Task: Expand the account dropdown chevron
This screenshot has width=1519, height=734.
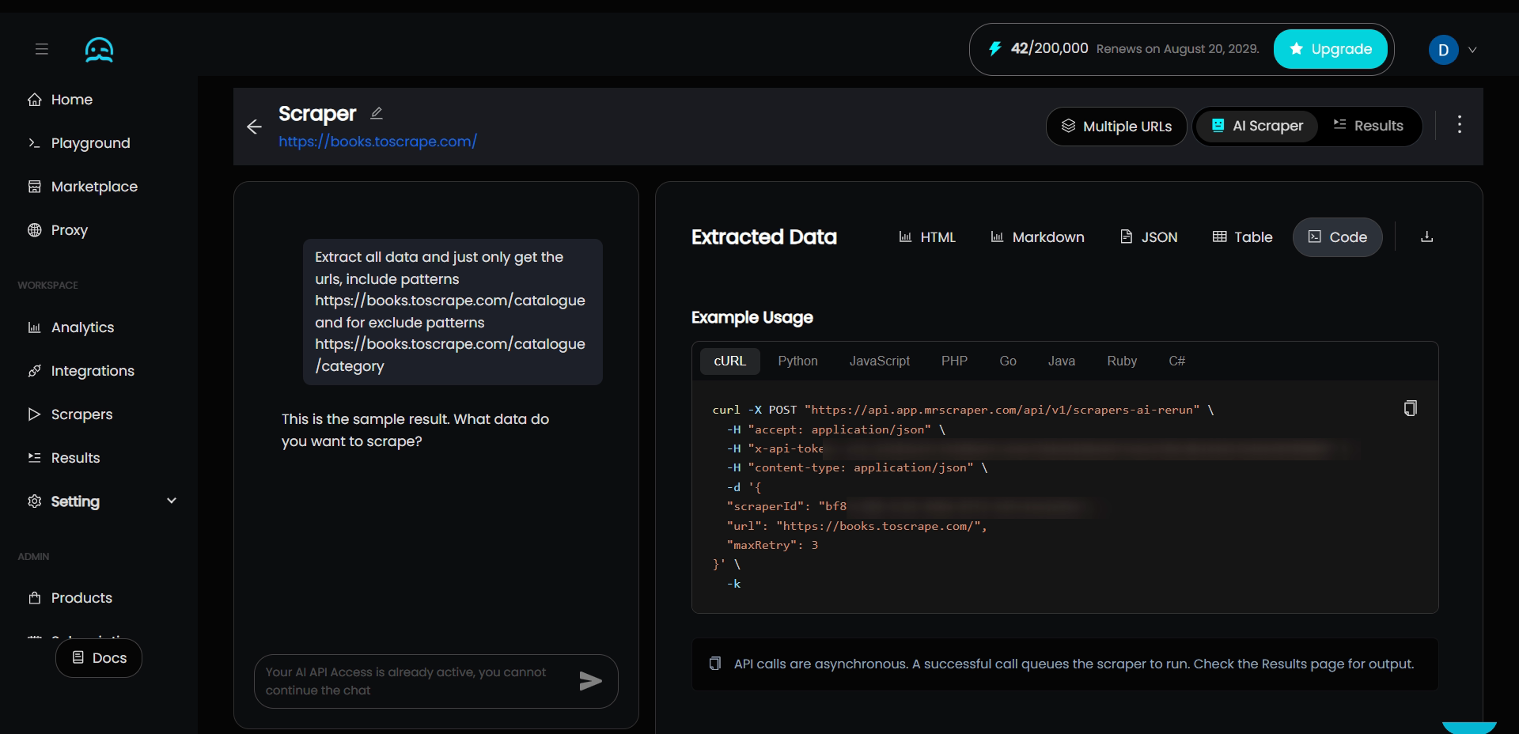Action: 1472,50
